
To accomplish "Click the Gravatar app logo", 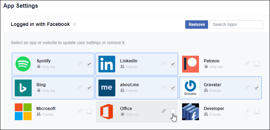I will pos(191,88).
